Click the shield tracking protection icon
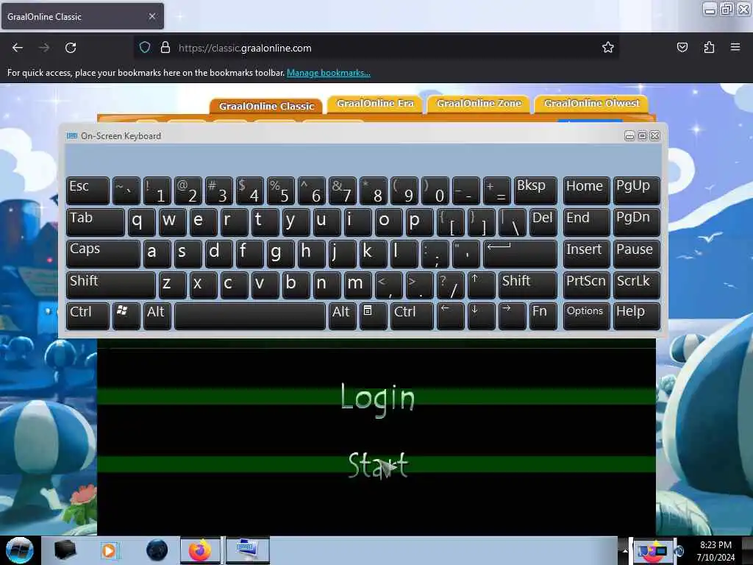 tap(145, 47)
